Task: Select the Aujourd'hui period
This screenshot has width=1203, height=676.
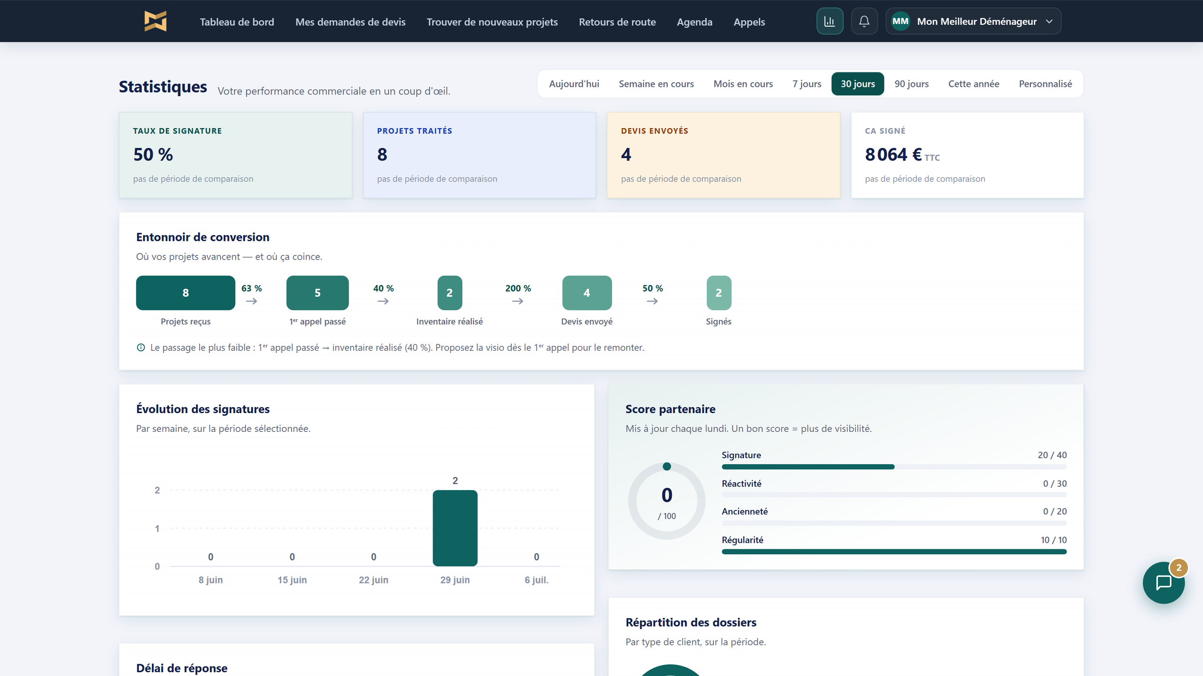Action: click(574, 84)
